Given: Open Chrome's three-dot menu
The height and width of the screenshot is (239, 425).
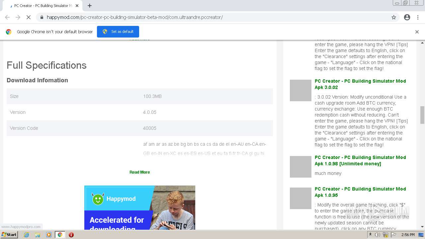Looking at the screenshot, I should coord(418,17).
